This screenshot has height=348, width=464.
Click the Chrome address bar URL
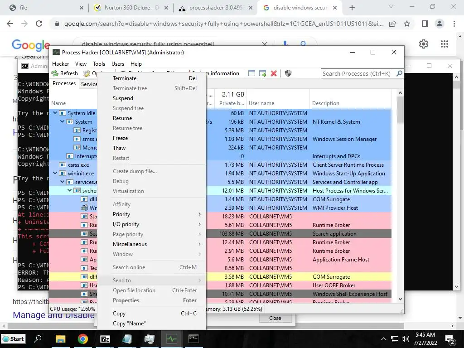[223, 24]
